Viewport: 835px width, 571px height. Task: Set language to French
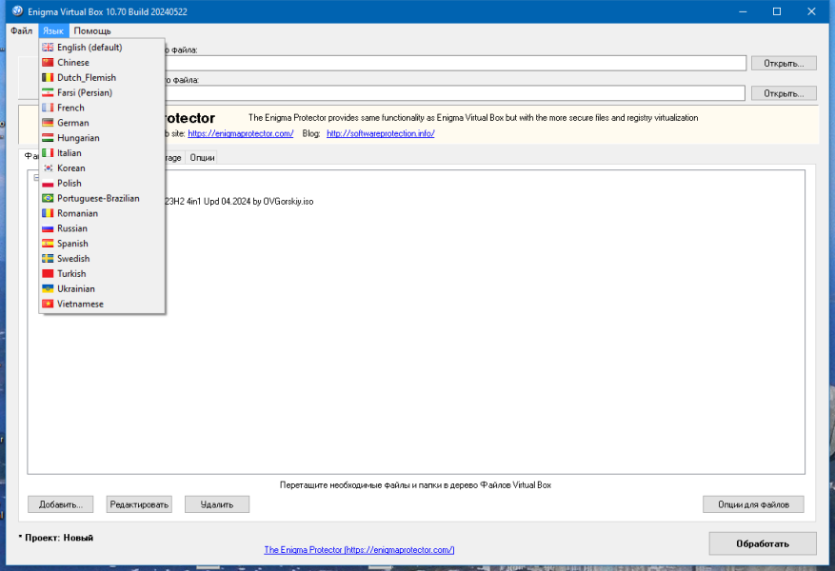pos(102,108)
